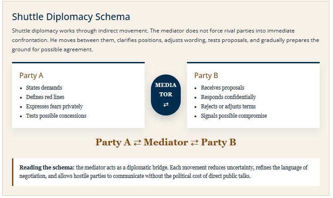Viewport: 333px width, 198px height.
Task: Click arrows between Party A and Mediator
Action: pyautogui.click(x=137, y=143)
